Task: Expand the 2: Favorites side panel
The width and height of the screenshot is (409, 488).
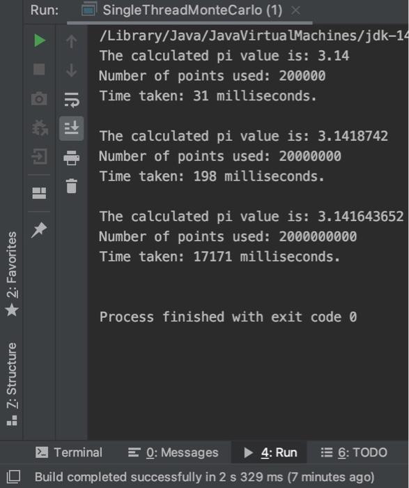Action: click(12, 274)
